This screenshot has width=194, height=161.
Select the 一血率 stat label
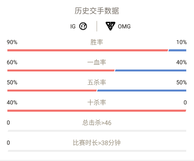pos(97,62)
